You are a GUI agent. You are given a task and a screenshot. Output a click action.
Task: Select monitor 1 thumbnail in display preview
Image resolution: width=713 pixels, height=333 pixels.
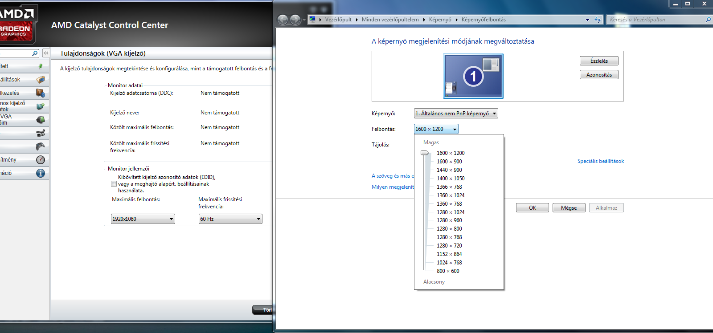pyautogui.click(x=473, y=76)
